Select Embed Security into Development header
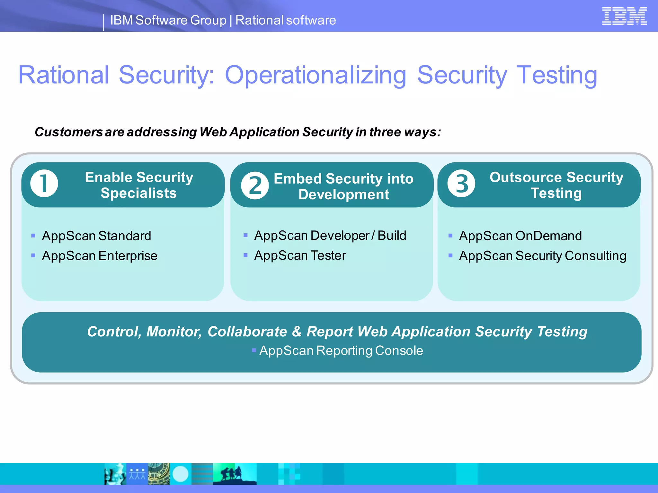This screenshot has width=658, height=493. (x=343, y=186)
